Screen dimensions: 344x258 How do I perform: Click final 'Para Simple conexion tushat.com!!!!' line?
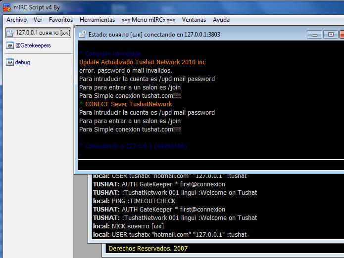pos(130,129)
